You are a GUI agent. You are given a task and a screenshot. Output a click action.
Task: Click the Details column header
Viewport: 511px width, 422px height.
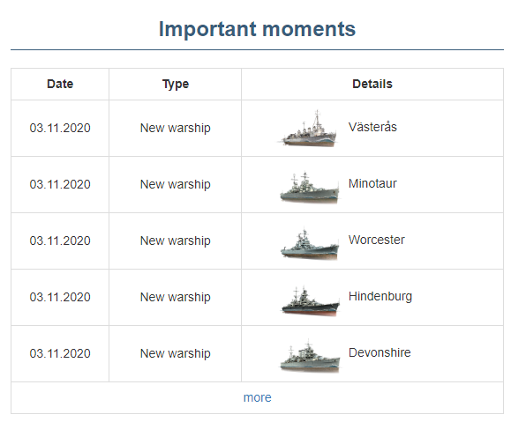(372, 84)
